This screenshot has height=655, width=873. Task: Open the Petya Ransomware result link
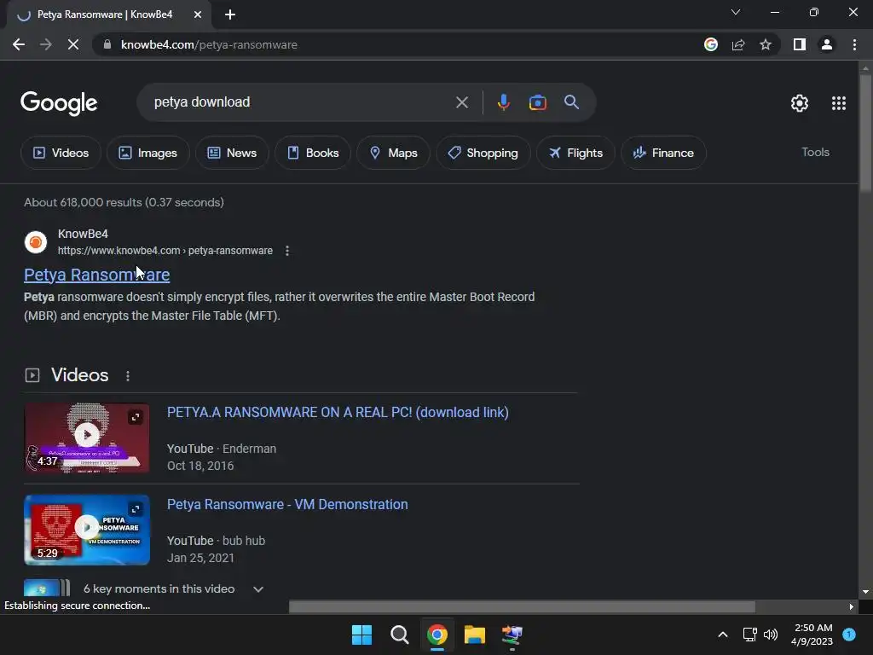pyautogui.click(x=97, y=275)
